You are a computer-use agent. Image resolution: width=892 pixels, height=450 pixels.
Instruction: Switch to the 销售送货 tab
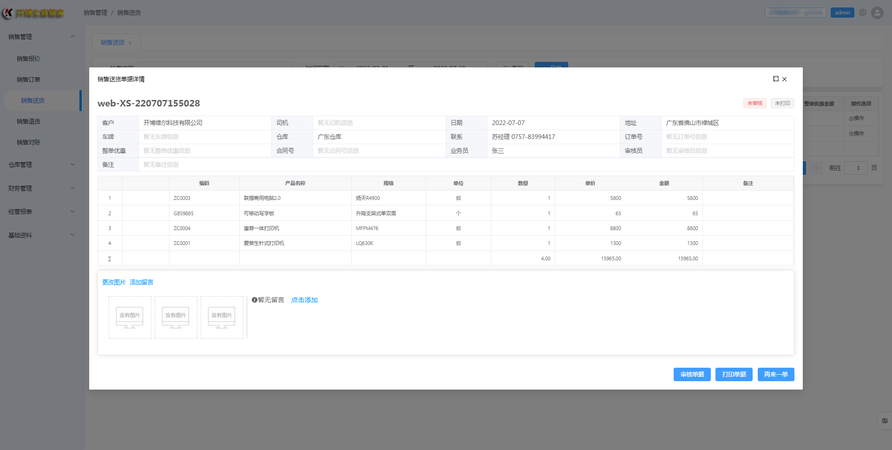tap(113, 42)
